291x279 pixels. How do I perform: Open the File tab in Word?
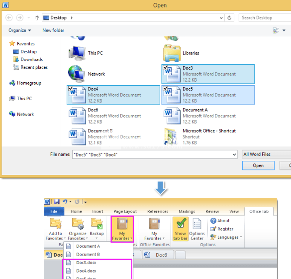coord(54,211)
